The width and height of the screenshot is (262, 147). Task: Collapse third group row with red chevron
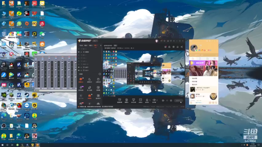(x=203, y=85)
